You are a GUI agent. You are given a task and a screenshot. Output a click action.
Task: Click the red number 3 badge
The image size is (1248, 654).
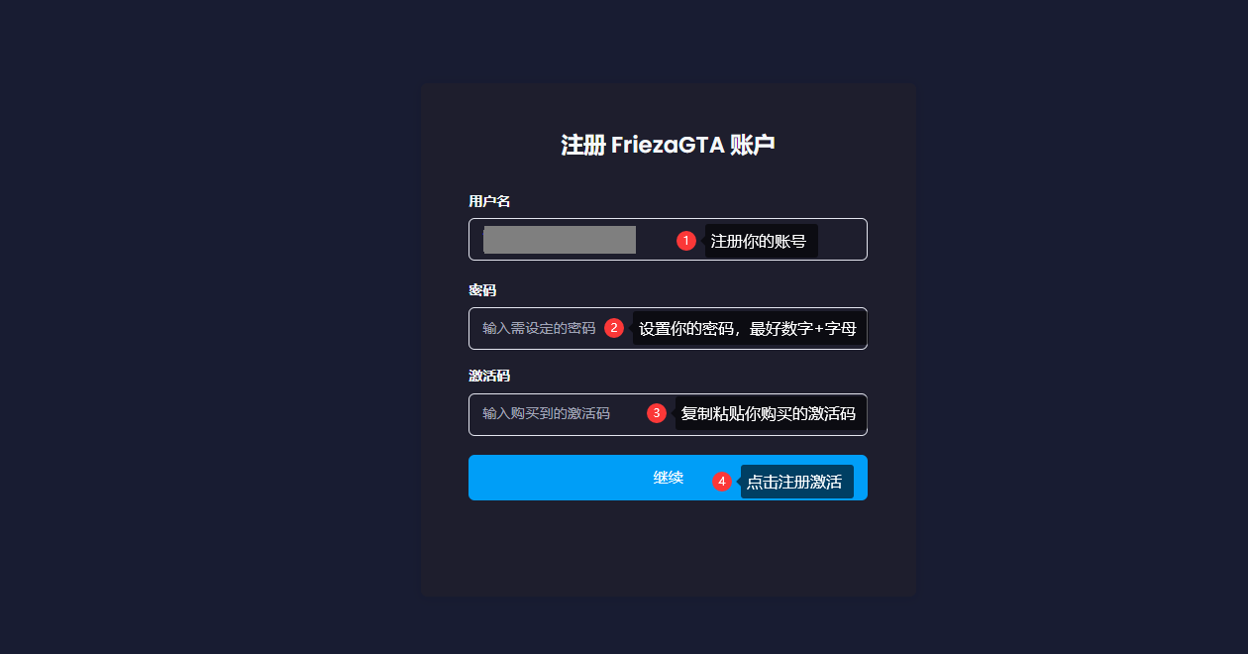click(x=657, y=413)
